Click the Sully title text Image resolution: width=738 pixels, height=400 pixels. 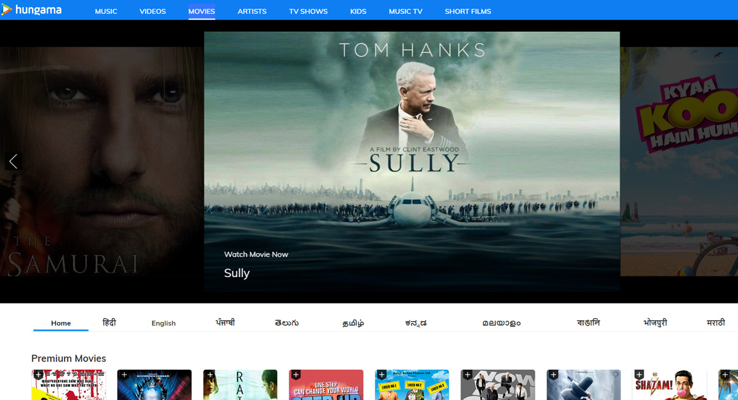coord(237,273)
